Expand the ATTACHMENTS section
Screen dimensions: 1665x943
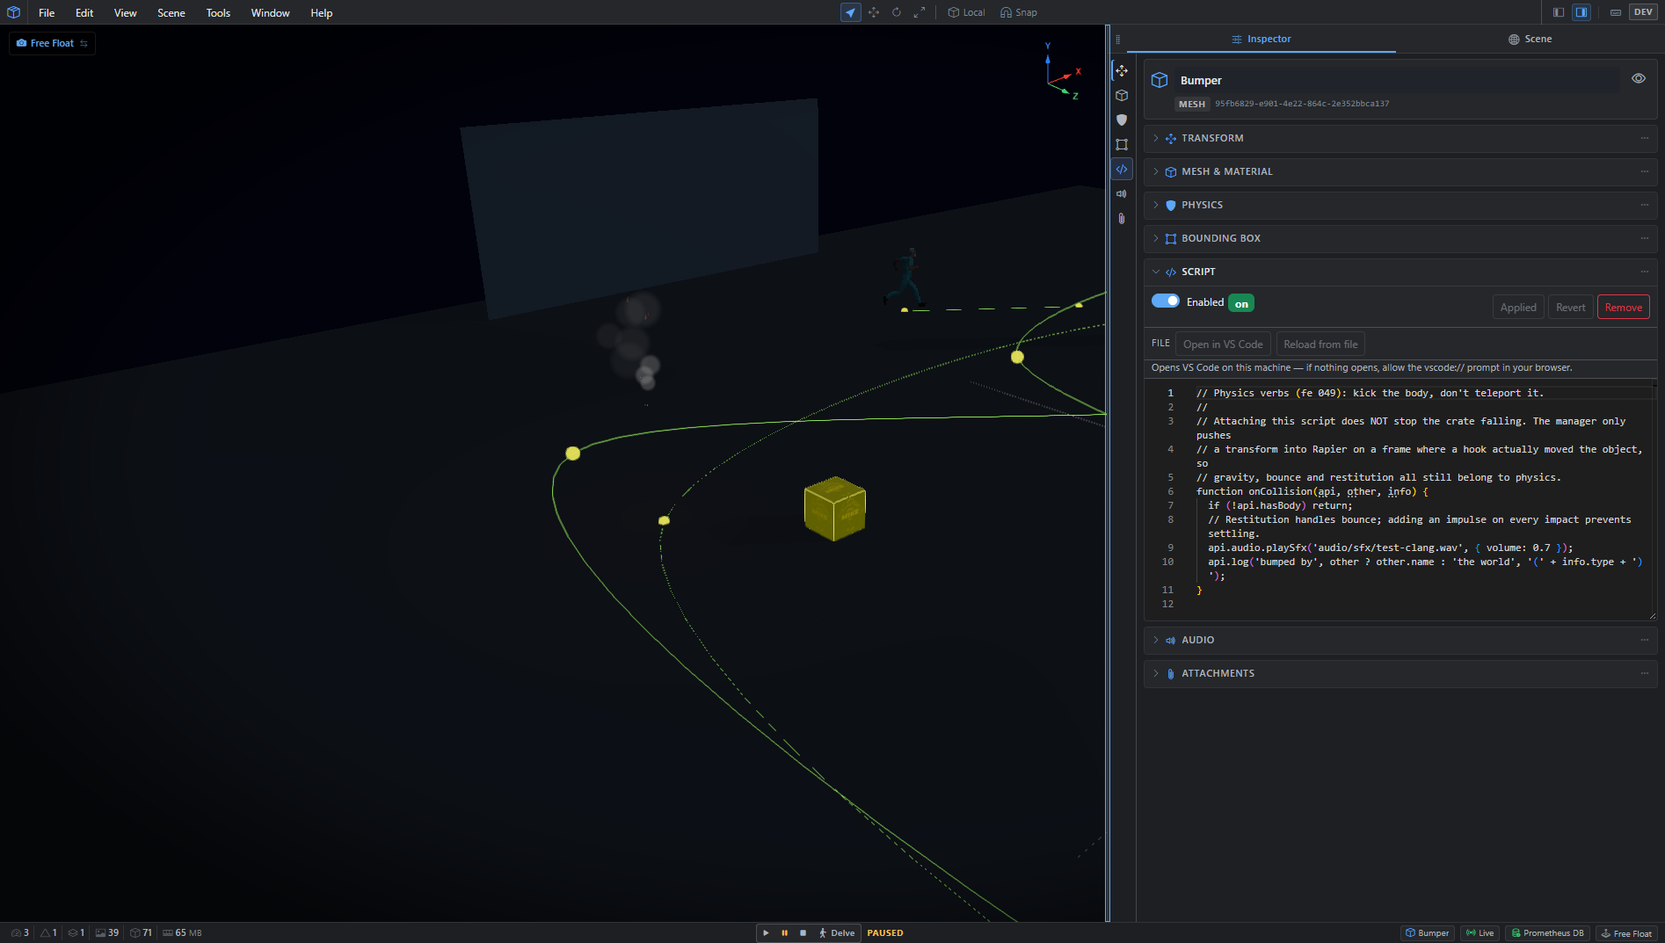tap(1400, 673)
